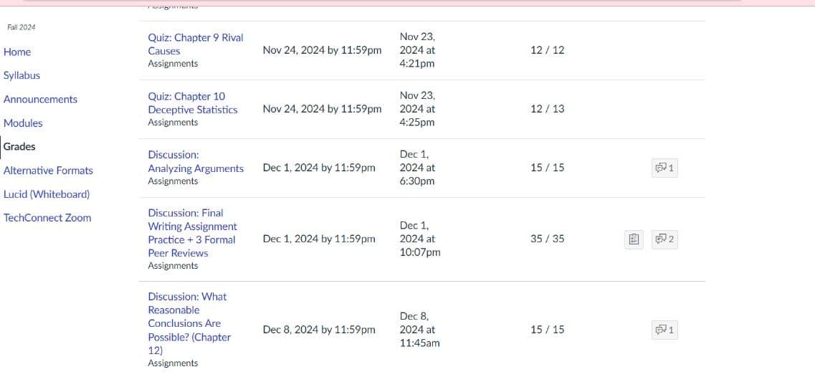This screenshot has width=815, height=377.
Task: Open comments for Analyzing Arguments discussion
Action: coord(664,168)
